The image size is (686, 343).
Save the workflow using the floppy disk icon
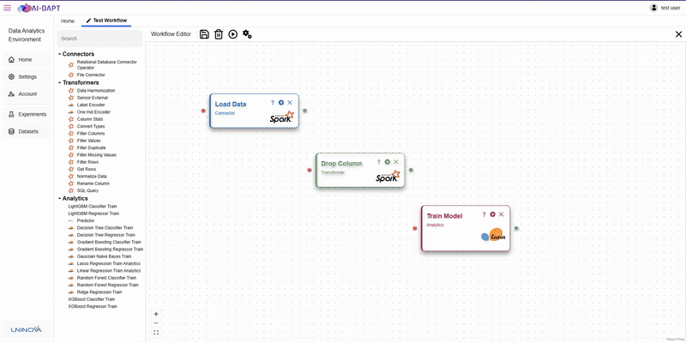[204, 34]
